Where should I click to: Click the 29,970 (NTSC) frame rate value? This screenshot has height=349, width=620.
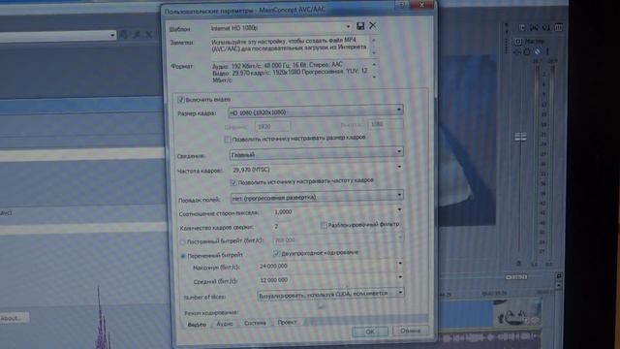coord(252,170)
